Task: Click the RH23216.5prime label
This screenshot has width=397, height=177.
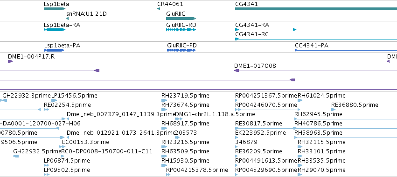Action: click(x=185, y=142)
